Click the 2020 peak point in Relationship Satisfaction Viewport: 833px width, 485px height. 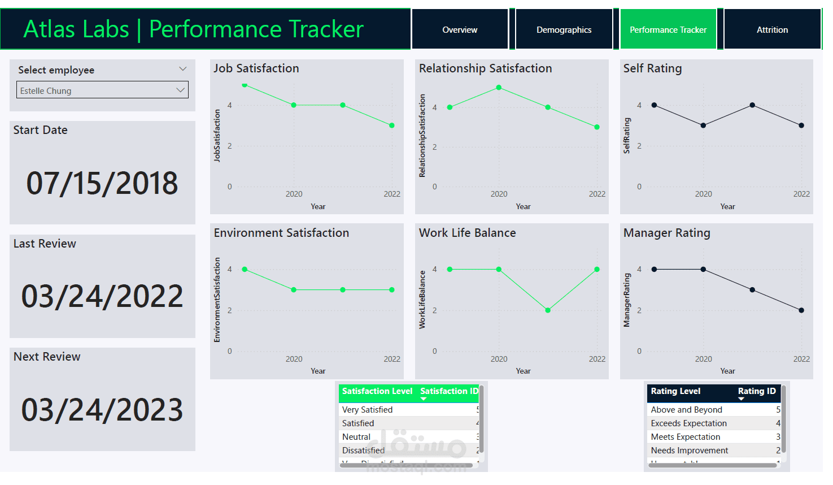[x=499, y=88]
